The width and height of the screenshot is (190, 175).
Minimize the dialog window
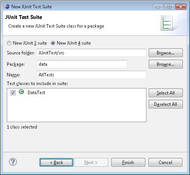coord(158,6)
